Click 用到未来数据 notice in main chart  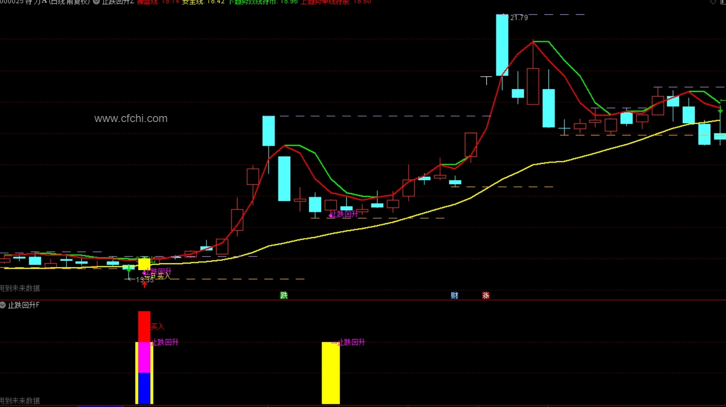point(20,288)
